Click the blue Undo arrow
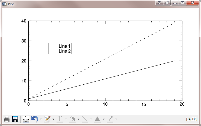 tap(34, 119)
